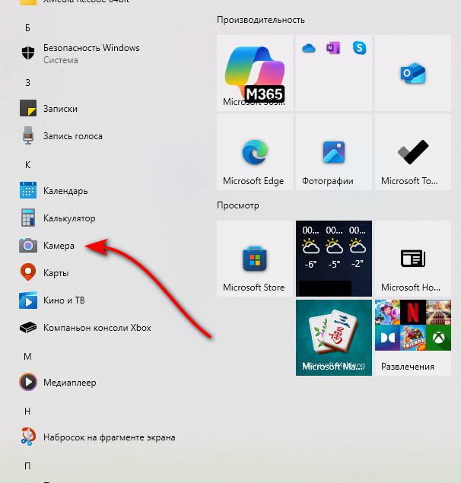Image resolution: width=461 pixels, height=483 pixels.
Task: Launch the Microsoft Mahjong tile
Action: [x=334, y=338]
